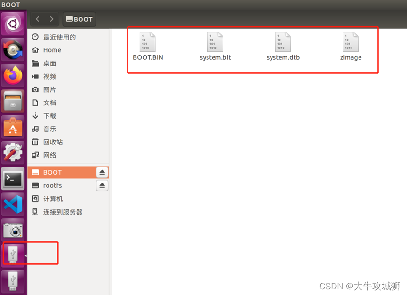Browse 网络 network in sidebar
The image size is (407, 295).
click(x=68, y=155)
